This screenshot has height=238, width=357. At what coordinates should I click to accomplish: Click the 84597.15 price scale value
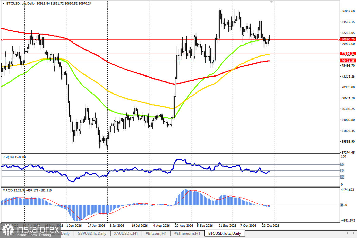click(x=348, y=22)
